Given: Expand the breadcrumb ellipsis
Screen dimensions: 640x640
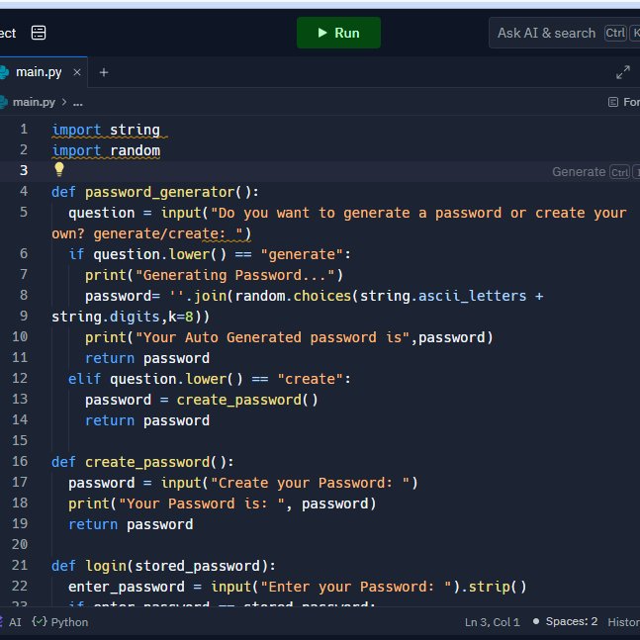Looking at the screenshot, I should click(x=77, y=103).
